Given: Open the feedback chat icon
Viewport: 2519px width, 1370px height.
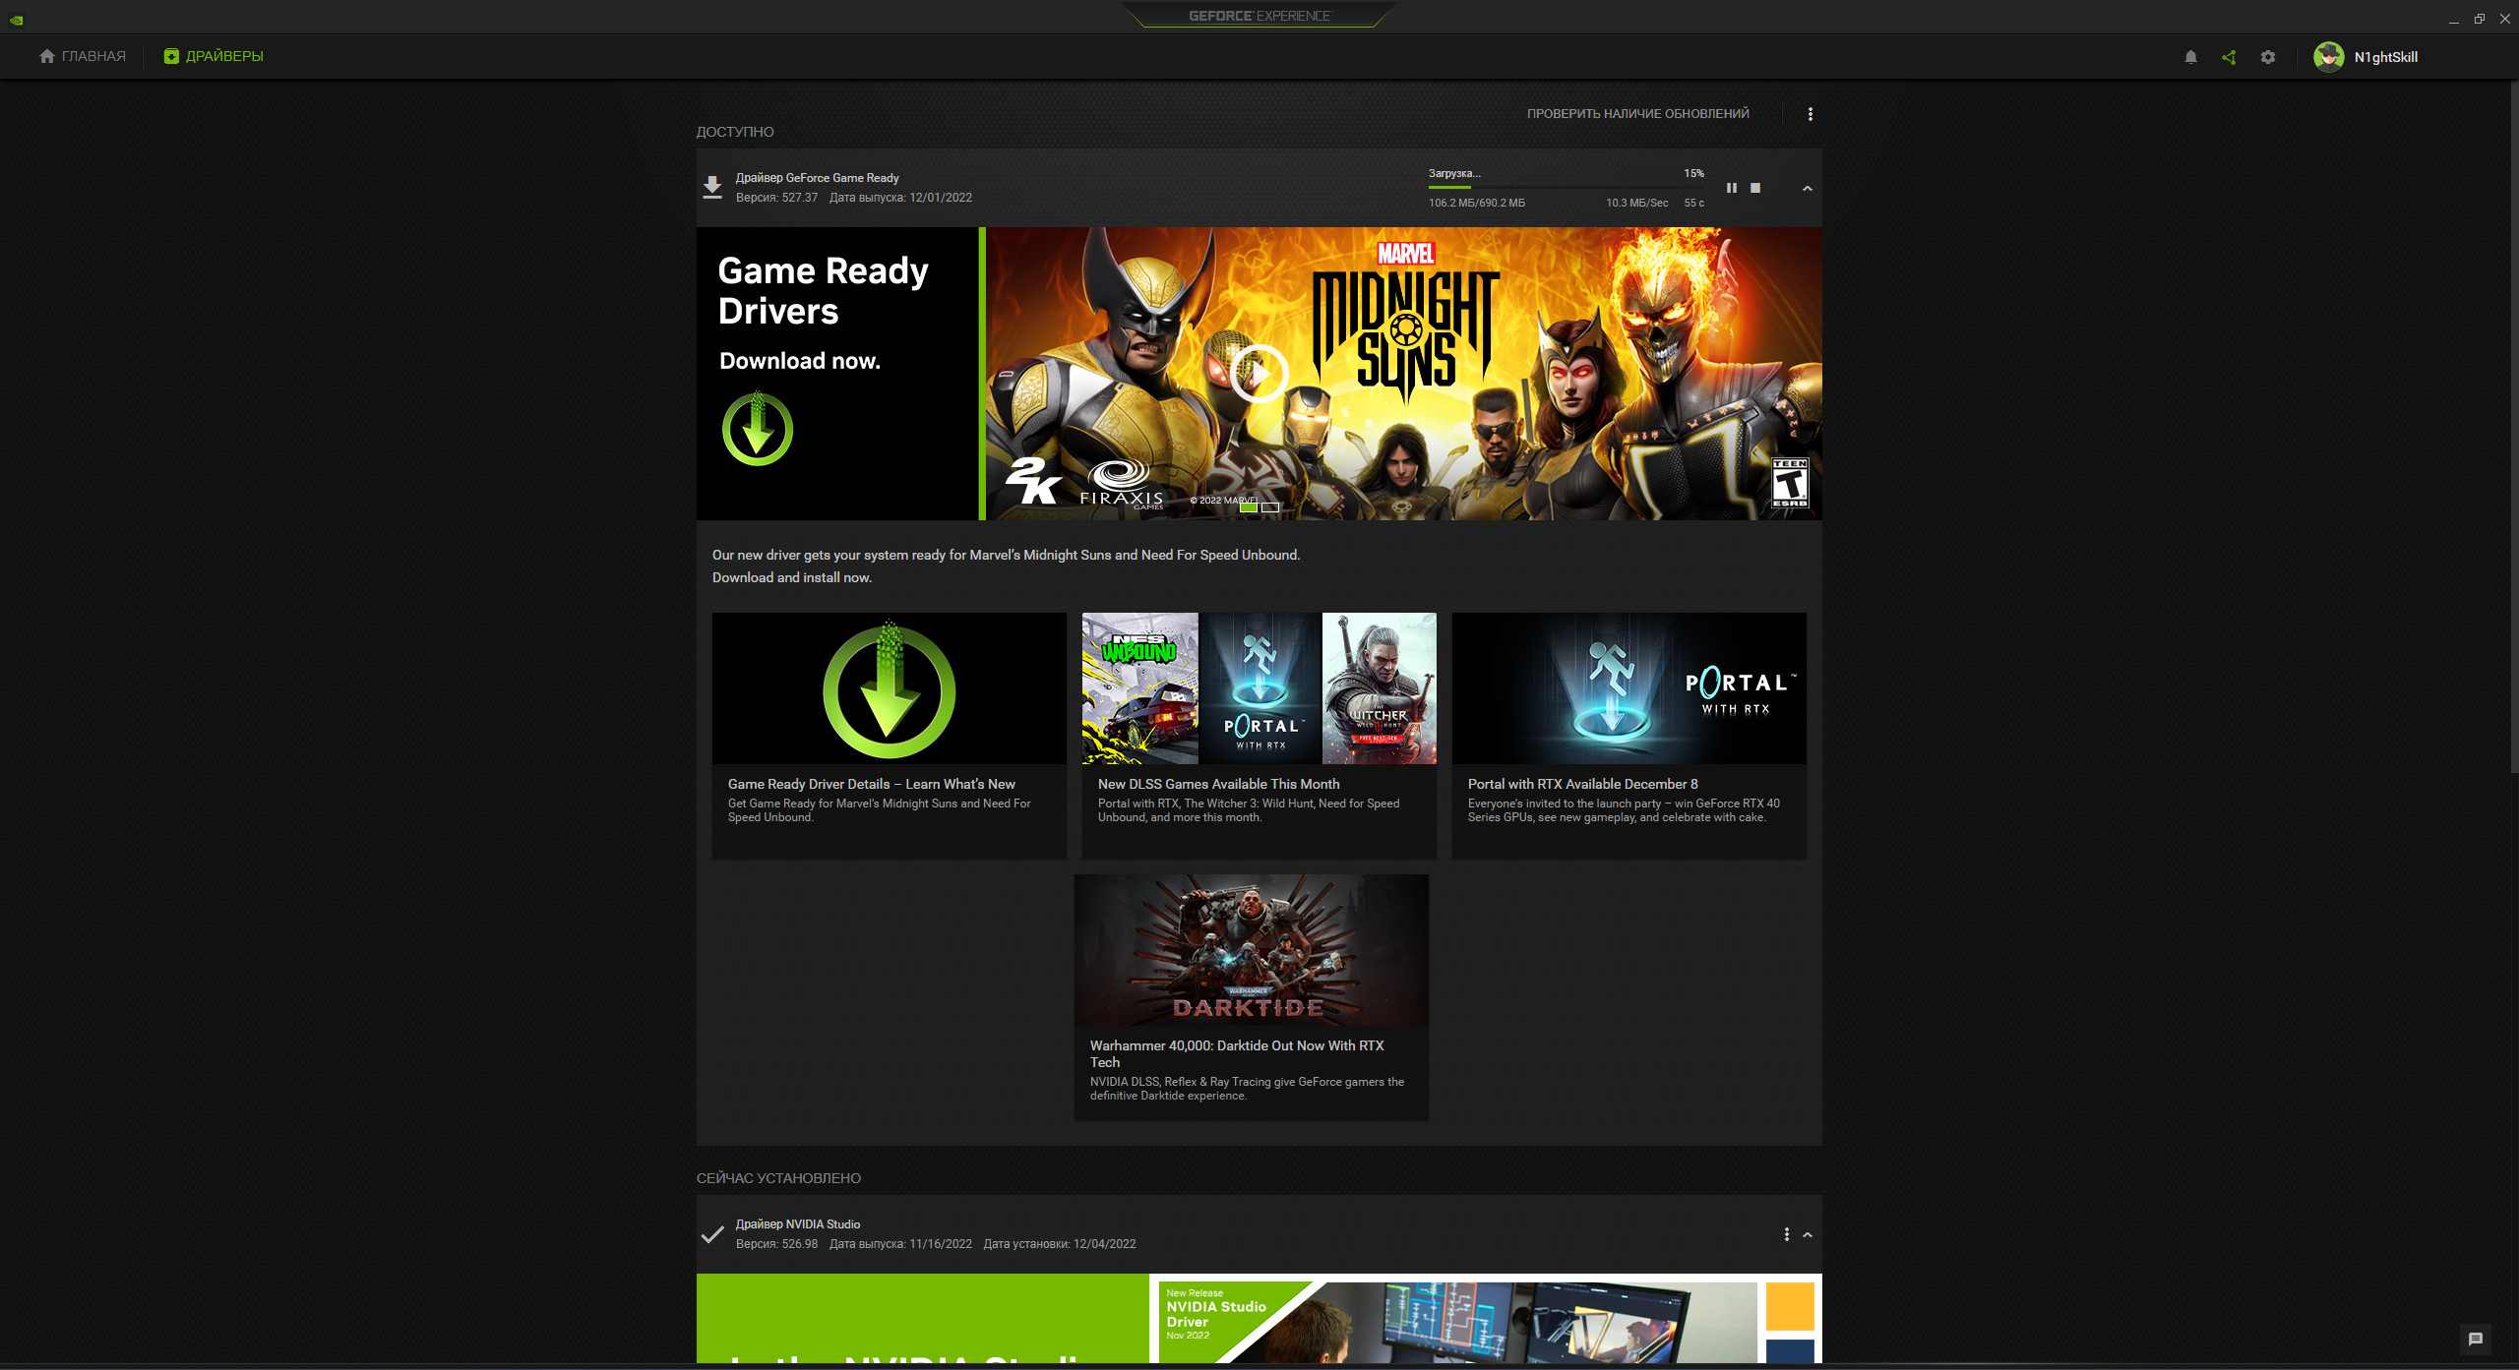Looking at the screenshot, I should [2476, 1339].
